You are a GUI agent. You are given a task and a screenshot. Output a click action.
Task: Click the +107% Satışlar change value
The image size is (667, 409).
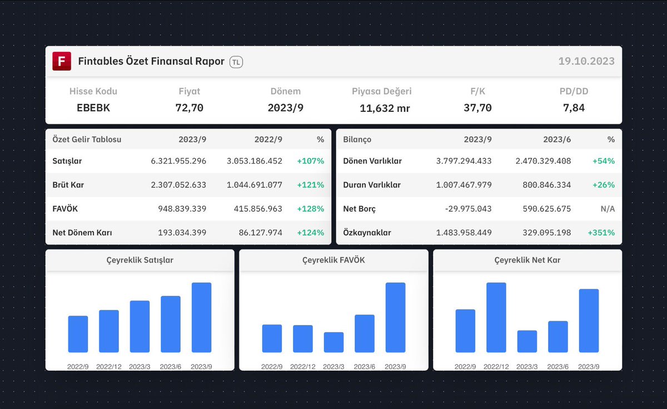(x=311, y=161)
